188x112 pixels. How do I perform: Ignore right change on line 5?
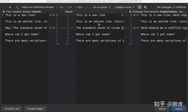click(138, 28)
